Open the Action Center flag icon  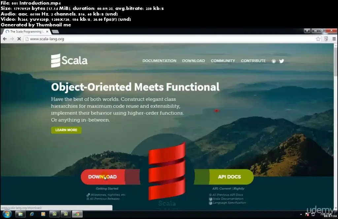tap(307, 214)
